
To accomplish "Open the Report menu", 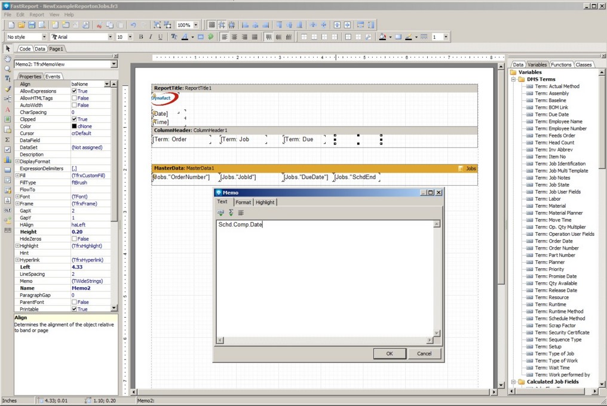I will click(37, 14).
